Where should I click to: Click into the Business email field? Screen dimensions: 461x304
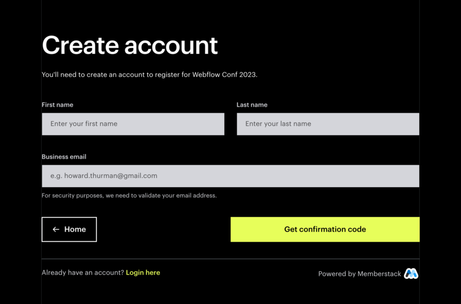(230, 176)
